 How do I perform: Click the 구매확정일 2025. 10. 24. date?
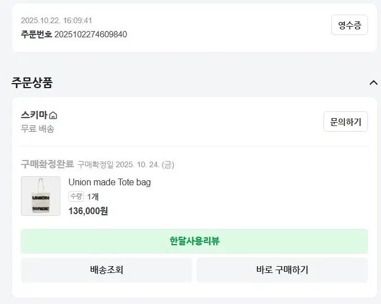pos(126,165)
